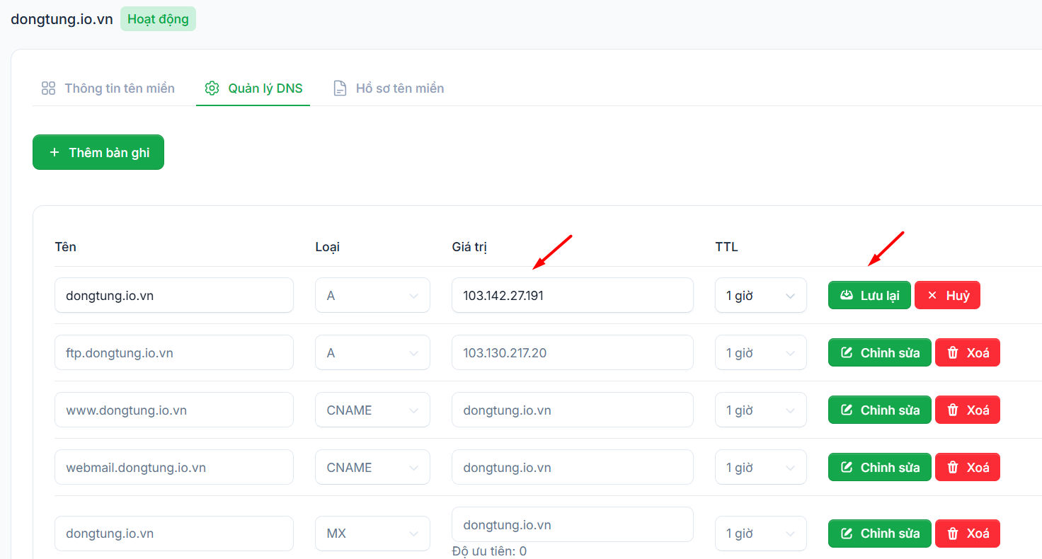Open the type dropdown in the ftp.dongtung.io.vn row
The width and height of the screenshot is (1042, 559).
pos(372,352)
